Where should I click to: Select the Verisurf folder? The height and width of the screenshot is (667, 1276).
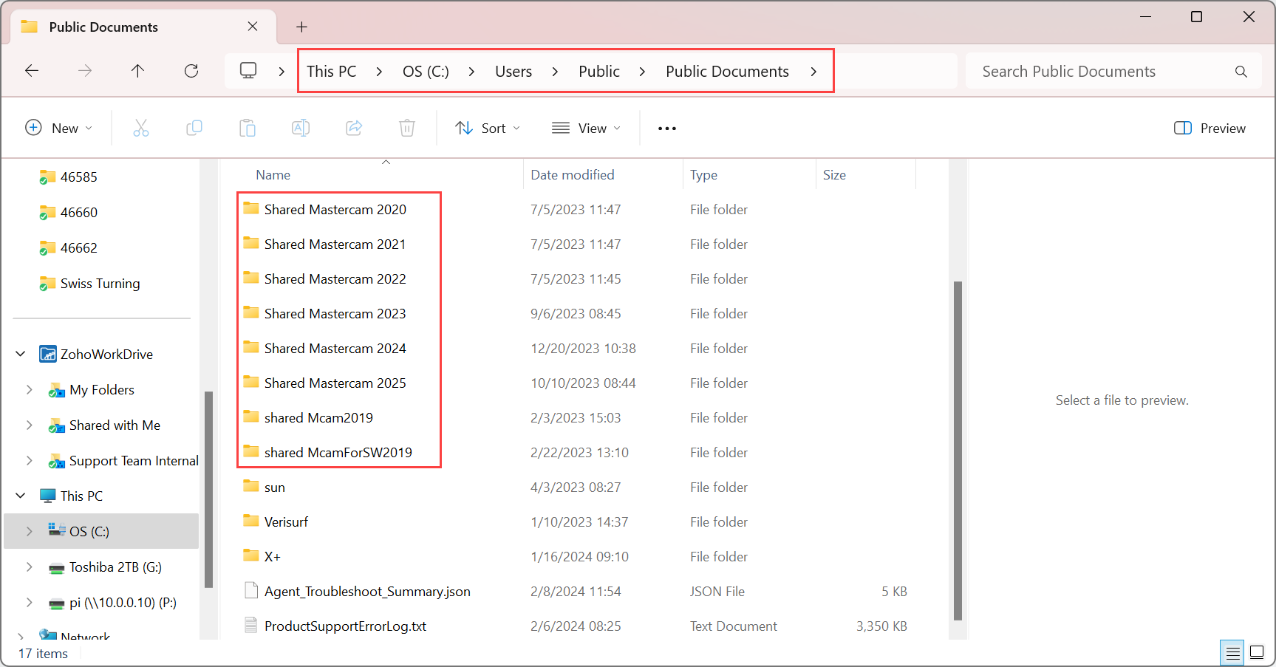tap(286, 521)
